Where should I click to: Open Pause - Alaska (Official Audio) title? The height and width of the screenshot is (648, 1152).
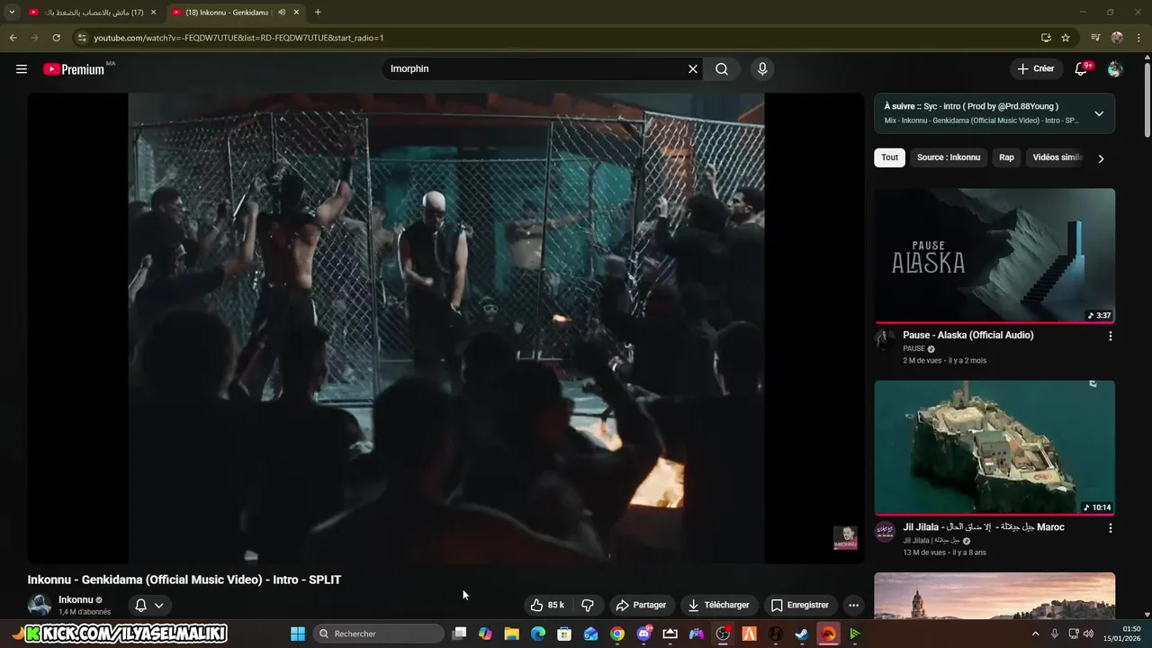[968, 335]
